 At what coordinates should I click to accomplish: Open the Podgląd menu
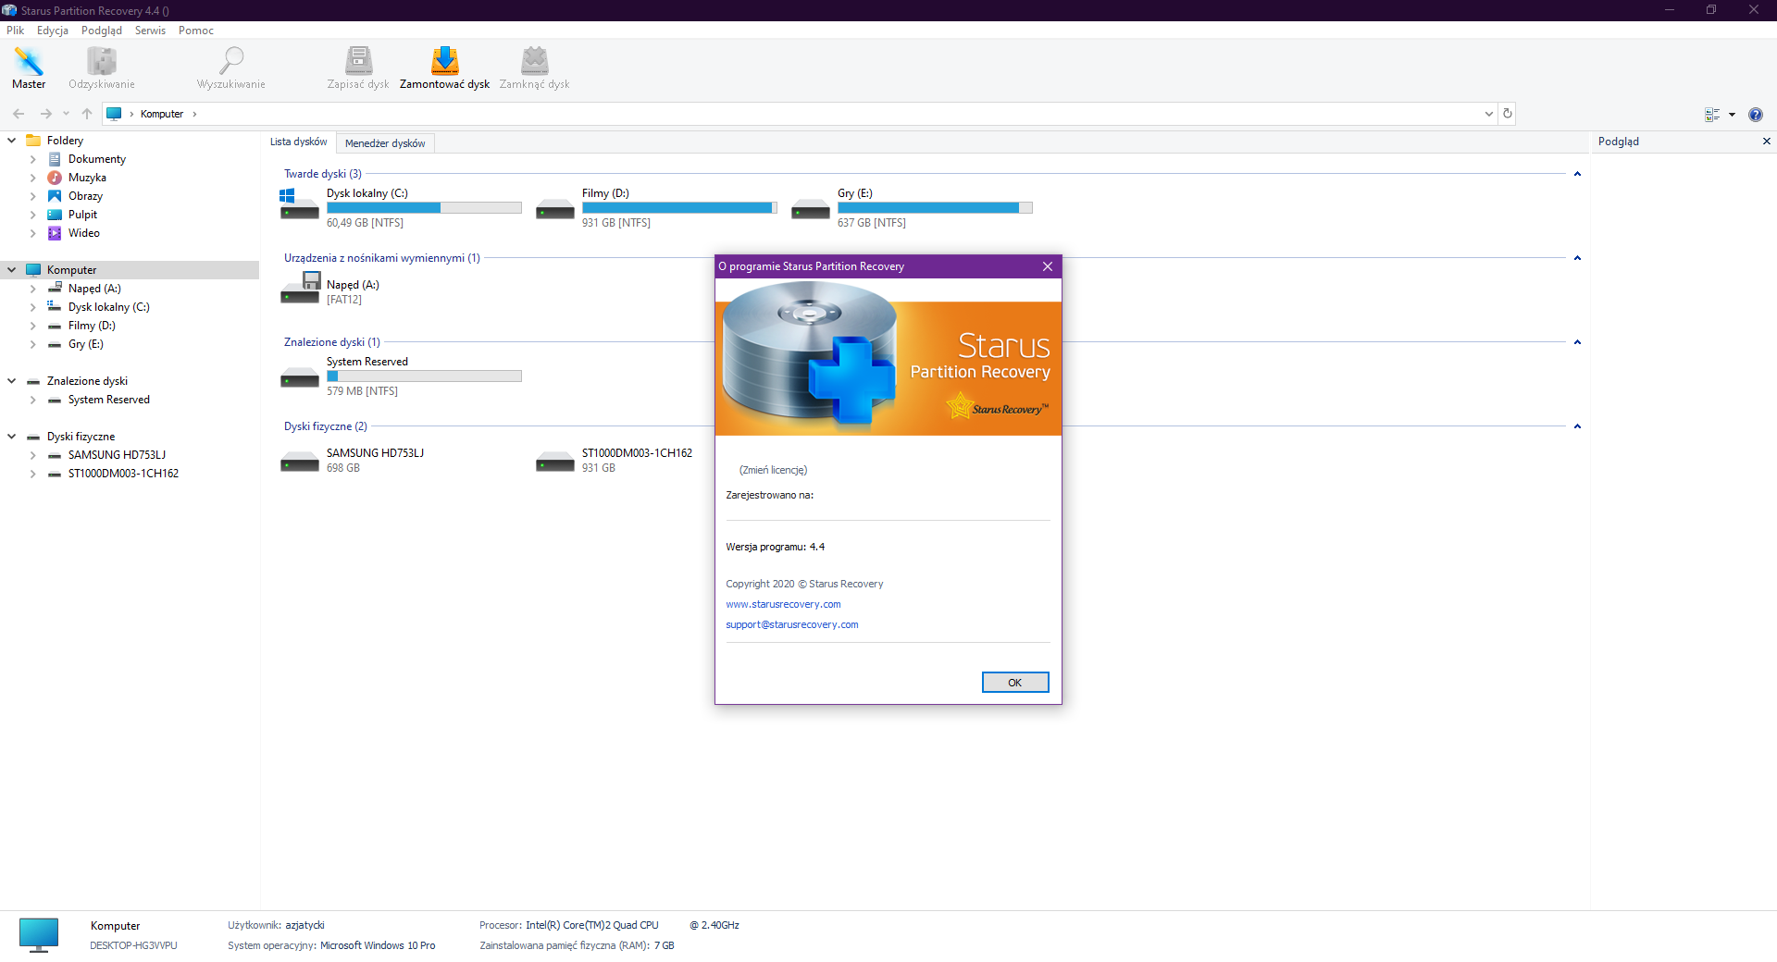[x=102, y=31]
